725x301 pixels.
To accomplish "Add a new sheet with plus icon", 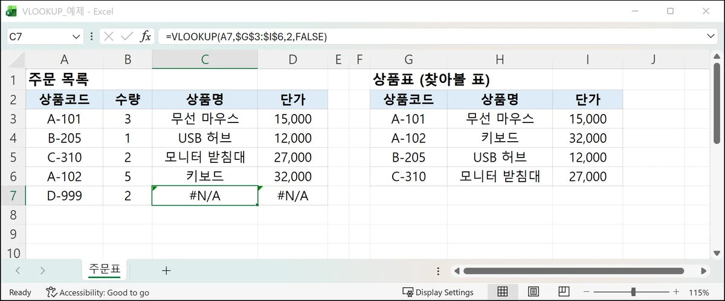I will pos(166,271).
